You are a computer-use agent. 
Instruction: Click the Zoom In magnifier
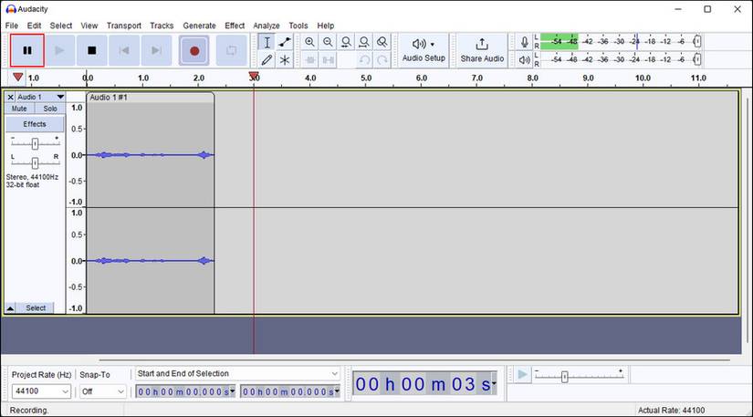[x=309, y=42]
